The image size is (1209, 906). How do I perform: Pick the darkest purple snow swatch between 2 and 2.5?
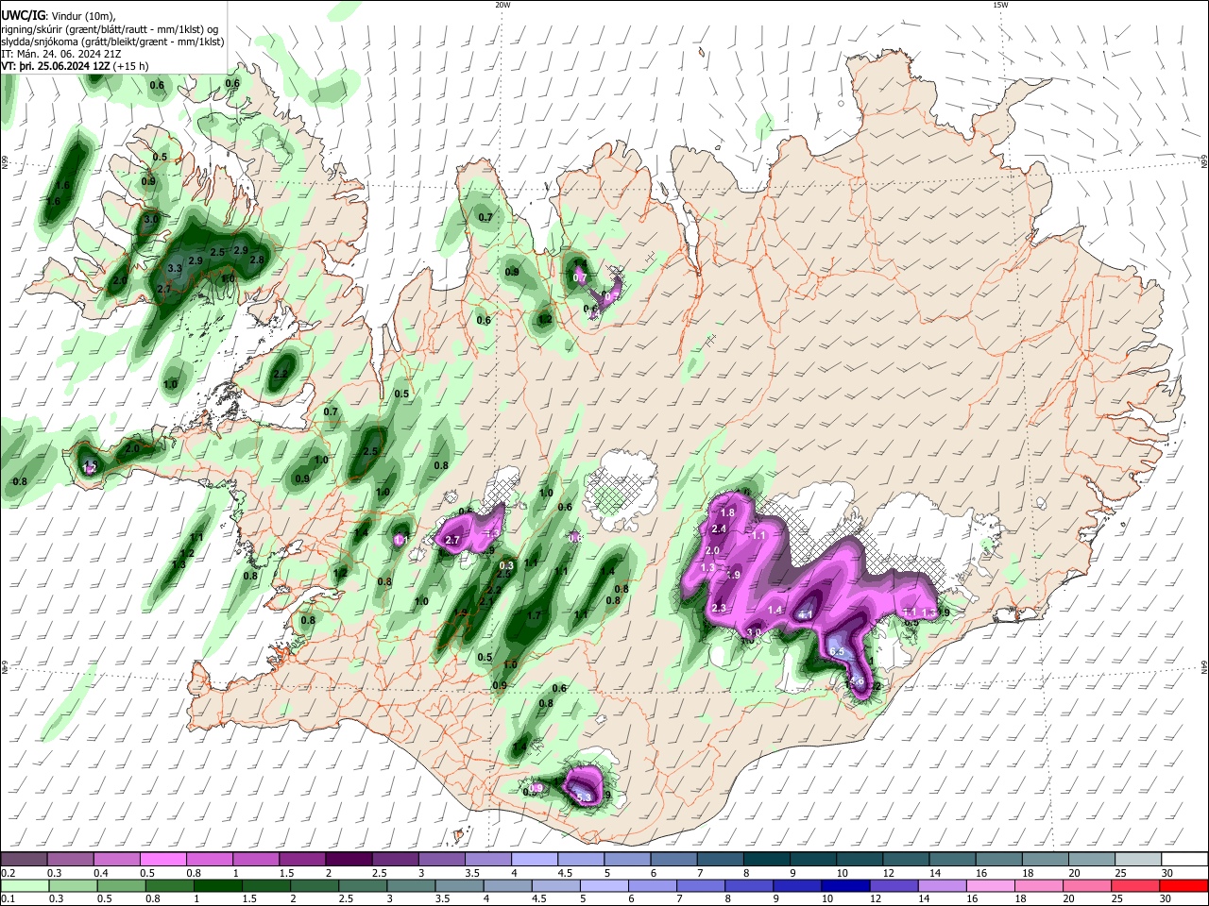tap(349, 859)
